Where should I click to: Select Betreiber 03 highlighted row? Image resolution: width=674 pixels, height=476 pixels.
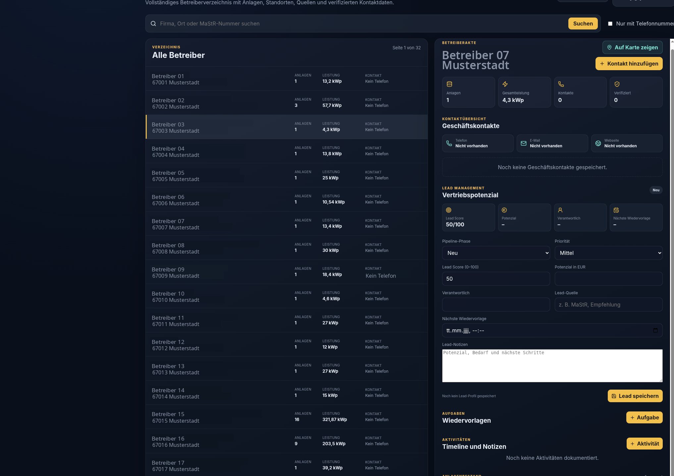tap(286, 127)
